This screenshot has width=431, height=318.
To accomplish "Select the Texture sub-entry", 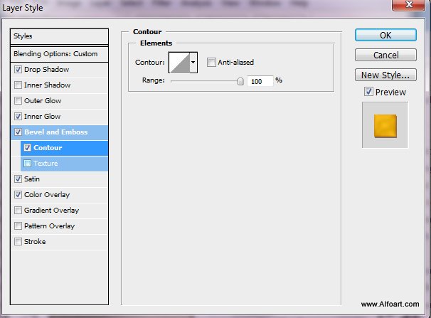I will [46, 164].
